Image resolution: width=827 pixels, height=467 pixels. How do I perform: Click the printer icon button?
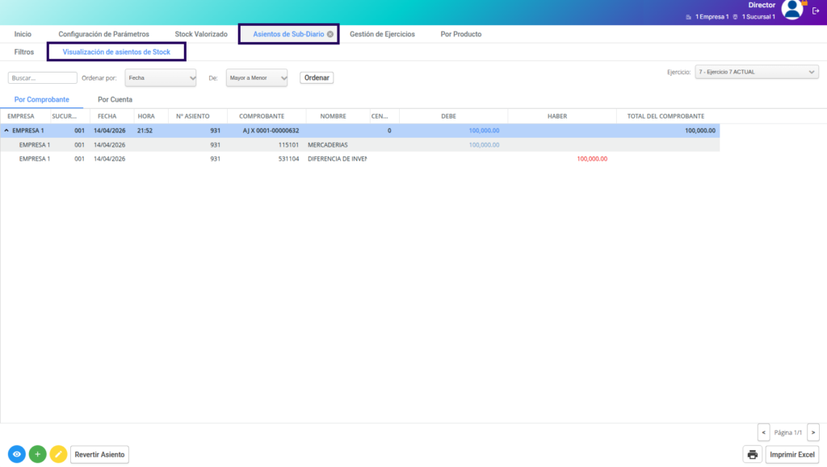[x=753, y=454]
